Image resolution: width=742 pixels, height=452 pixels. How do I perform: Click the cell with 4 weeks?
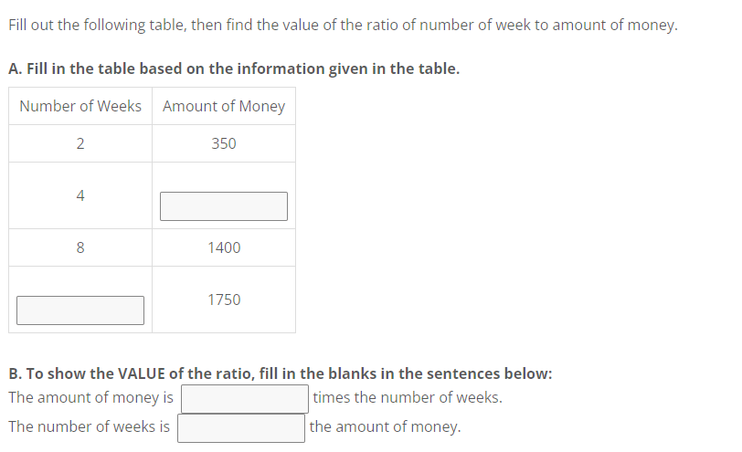click(x=80, y=195)
